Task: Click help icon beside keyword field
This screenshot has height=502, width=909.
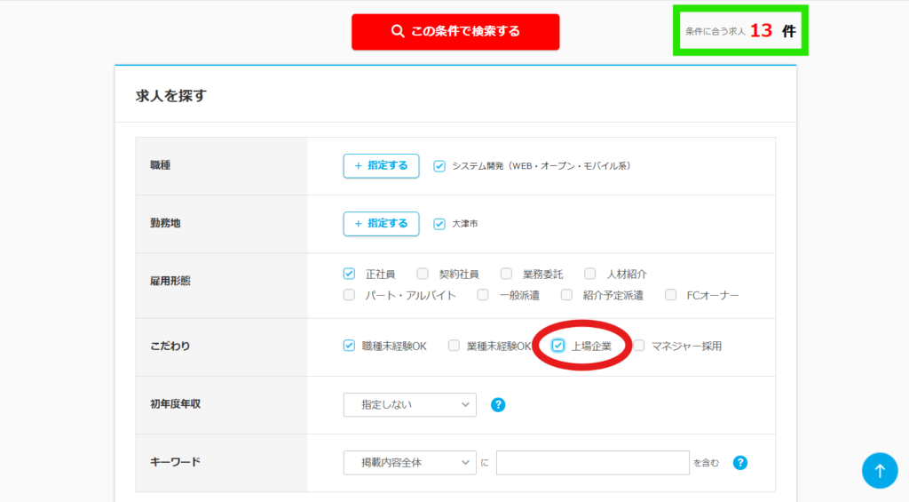Action: pos(740,463)
